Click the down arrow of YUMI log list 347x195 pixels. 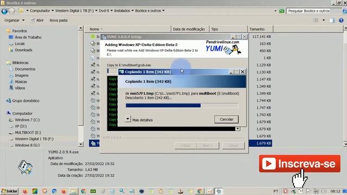point(237,129)
